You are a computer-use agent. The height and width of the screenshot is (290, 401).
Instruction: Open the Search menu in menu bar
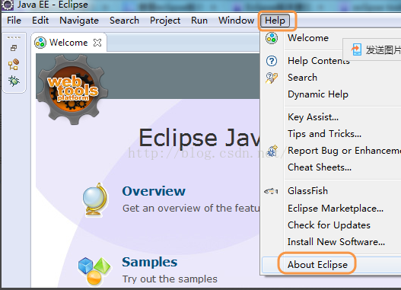pos(124,21)
